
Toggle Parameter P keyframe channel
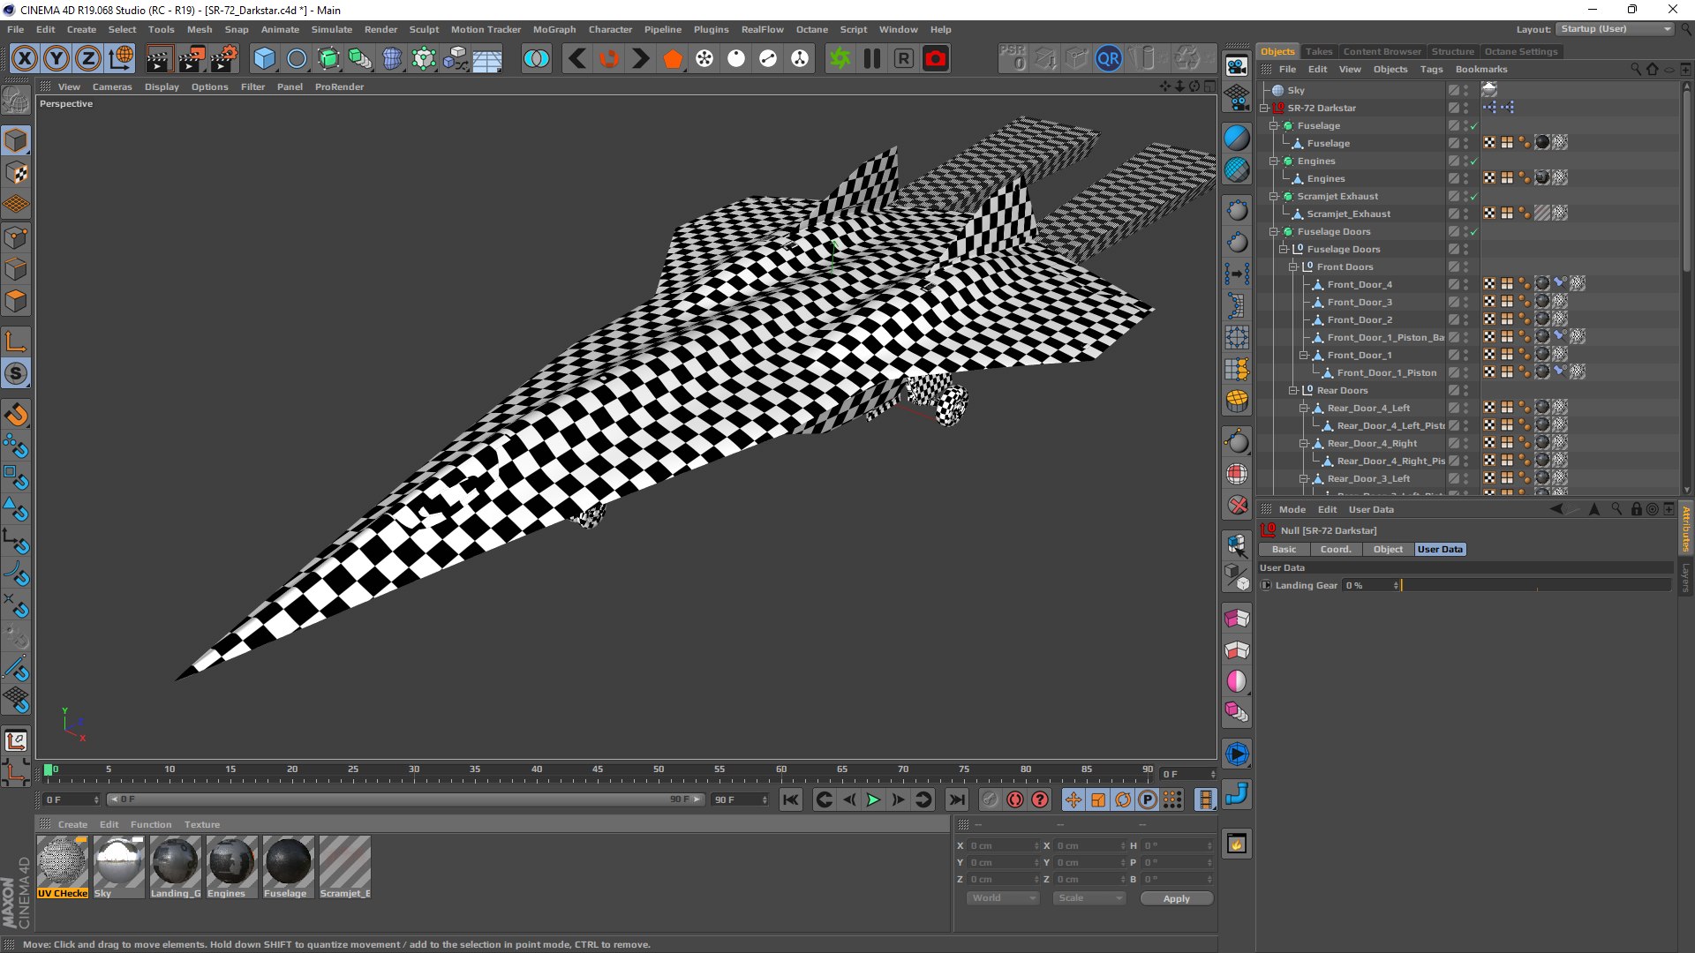(1147, 799)
